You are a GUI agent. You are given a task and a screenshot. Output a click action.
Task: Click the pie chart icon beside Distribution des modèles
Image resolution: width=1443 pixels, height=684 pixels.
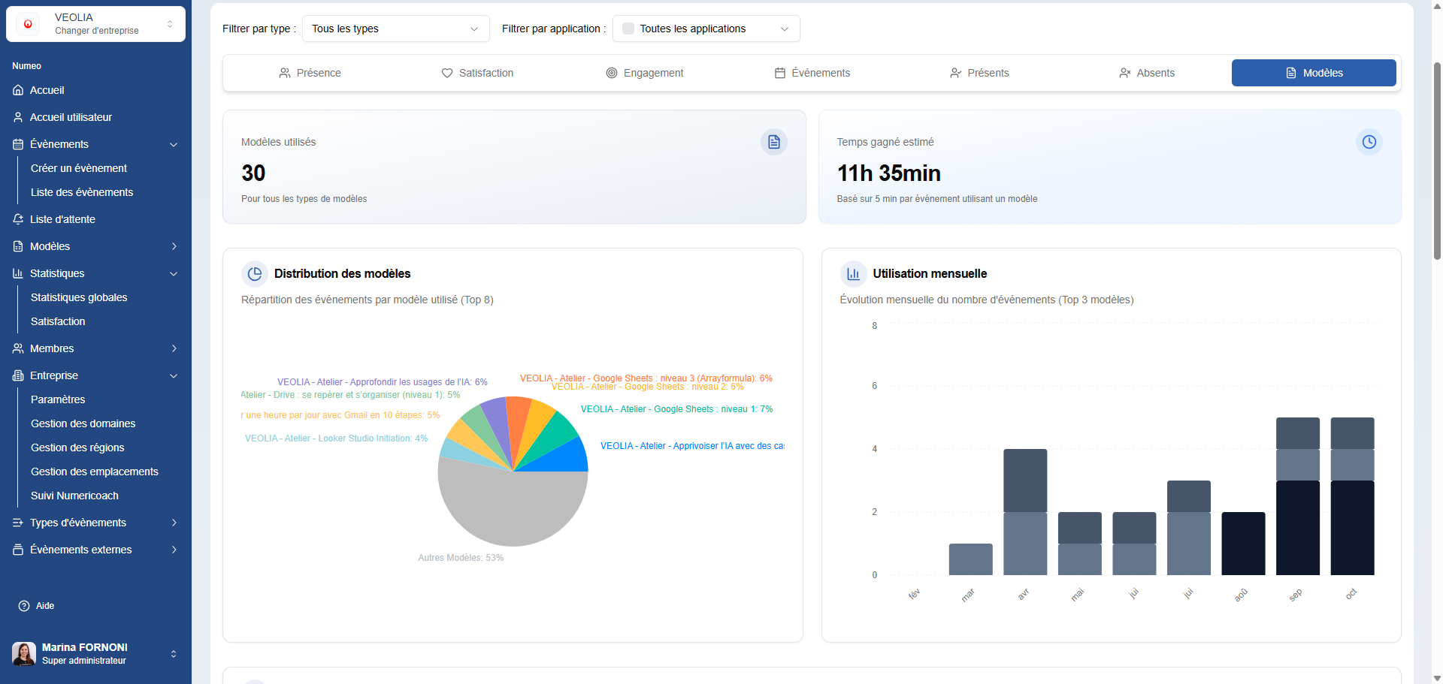click(255, 274)
